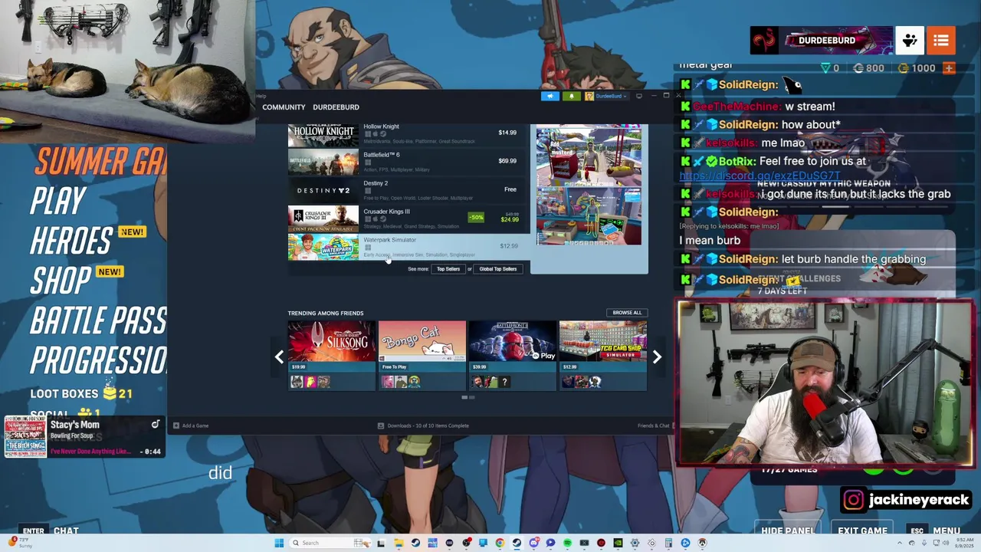Click the BROWSE ALL button

(x=627, y=313)
